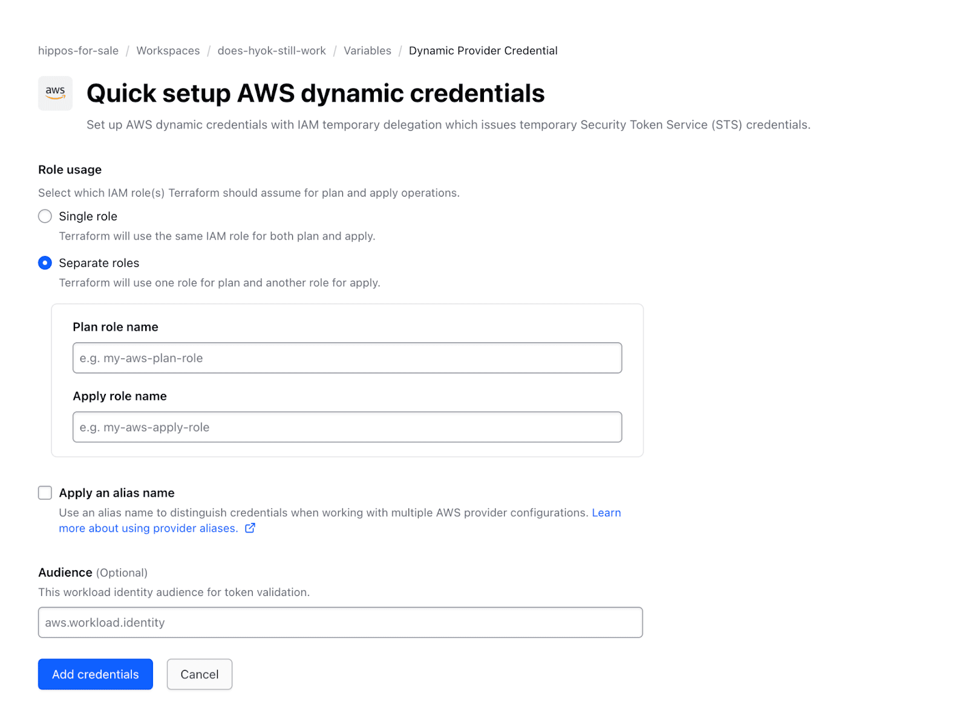Enable Apply an alias name
The image size is (968, 728).
[x=45, y=493]
